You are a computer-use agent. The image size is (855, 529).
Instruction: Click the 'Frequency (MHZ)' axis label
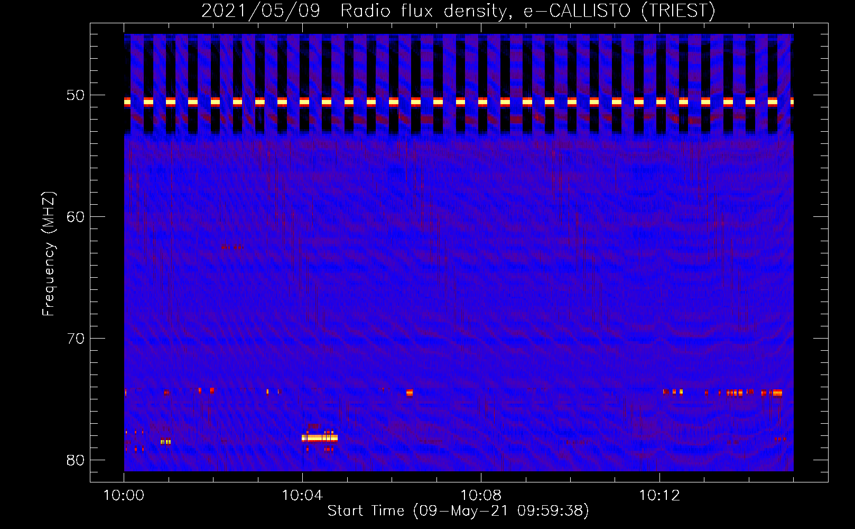click(49, 254)
